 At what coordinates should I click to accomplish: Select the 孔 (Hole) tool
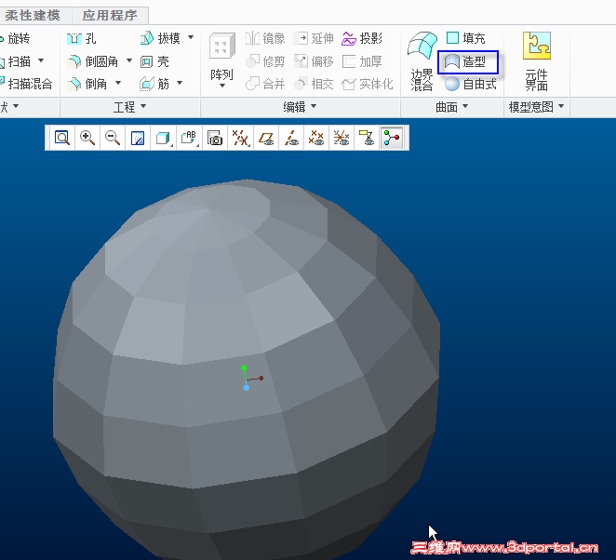[82, 38]
